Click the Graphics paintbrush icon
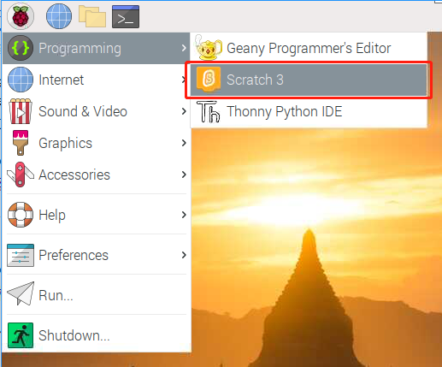 click(x=21, y=143)
